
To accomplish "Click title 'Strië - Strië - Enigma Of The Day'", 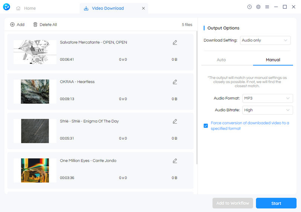I will tap(89, 121).
